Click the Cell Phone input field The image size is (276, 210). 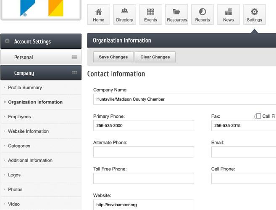(244, 178)
